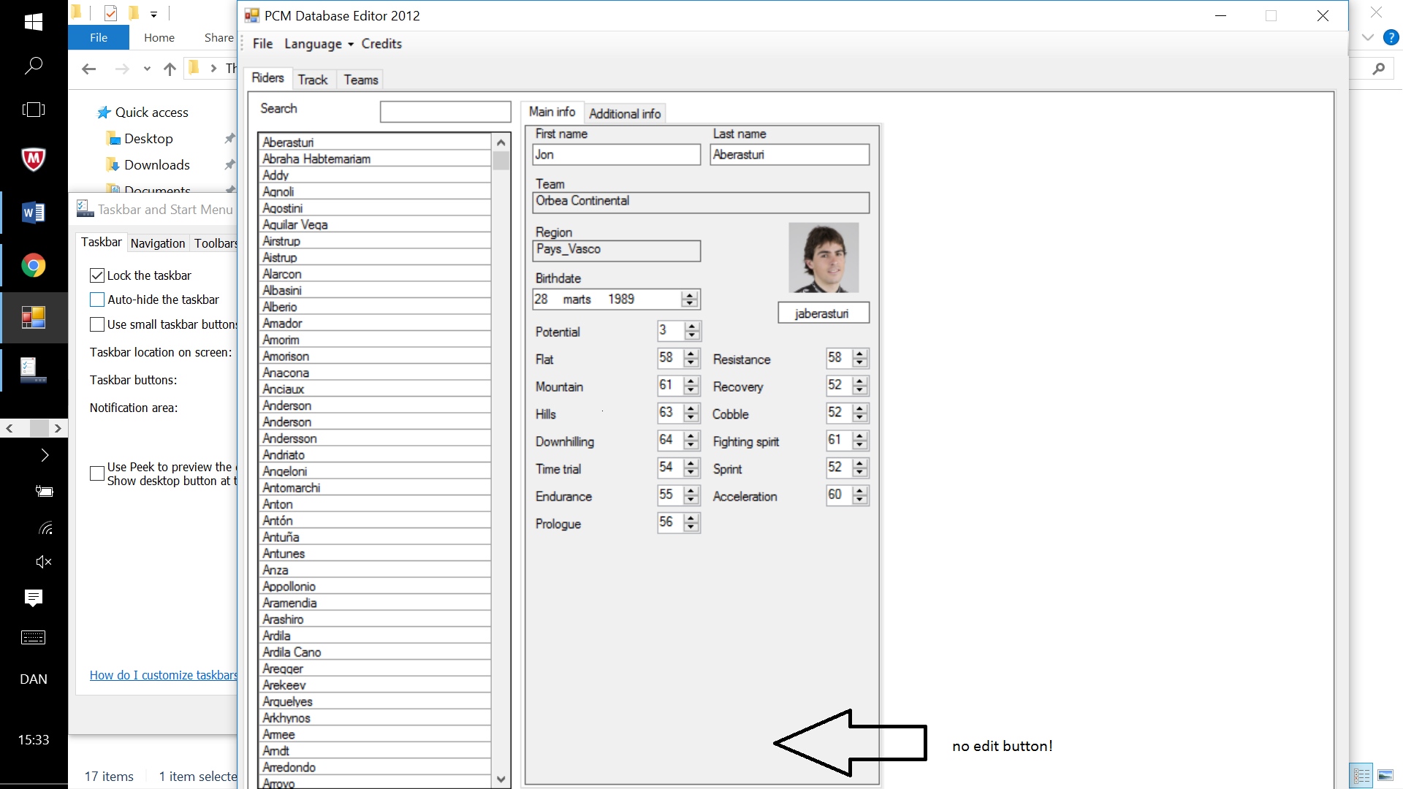Open Windows Start menu
The image size is (1403, 789).
[x=34, y=22]
